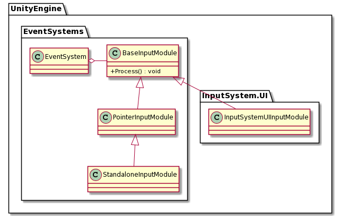Click inheritance arrowhead above PointerInputModule
Viewport: 340px width, 216px height.
(x=140, y=82)
